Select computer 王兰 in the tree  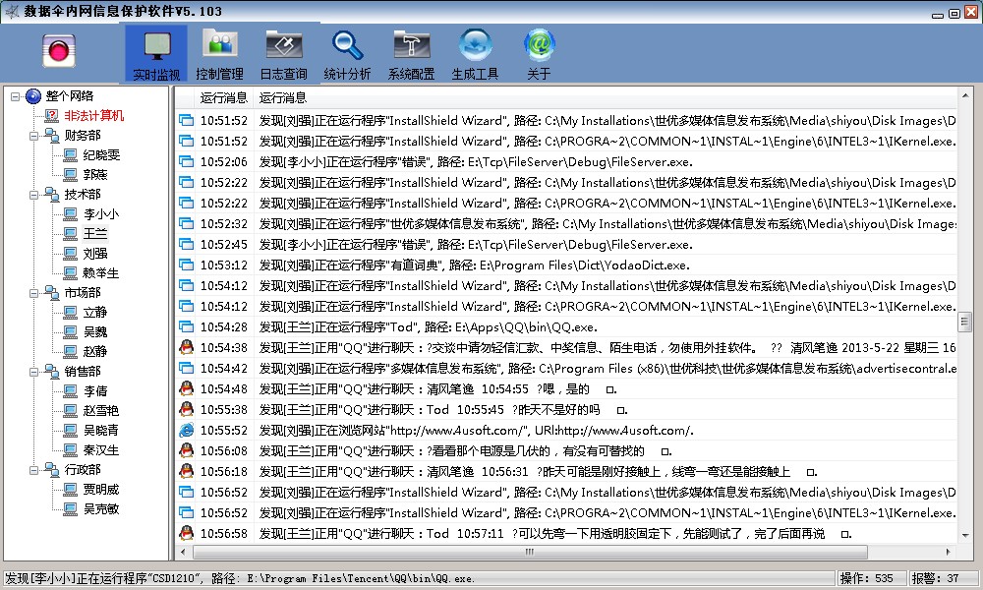pos(95,234)
